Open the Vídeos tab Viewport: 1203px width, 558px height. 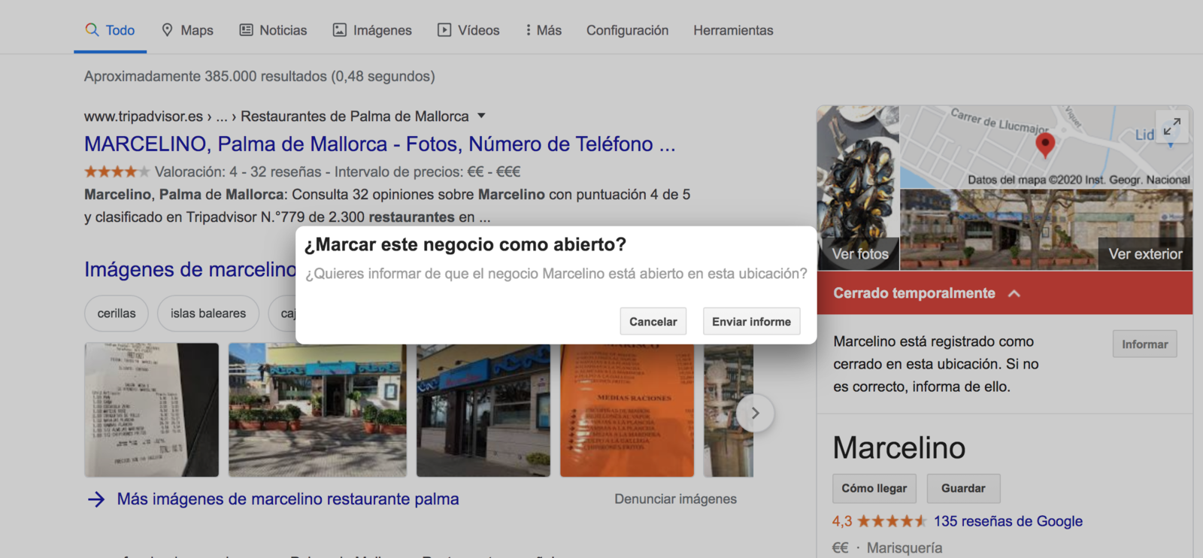468,30
